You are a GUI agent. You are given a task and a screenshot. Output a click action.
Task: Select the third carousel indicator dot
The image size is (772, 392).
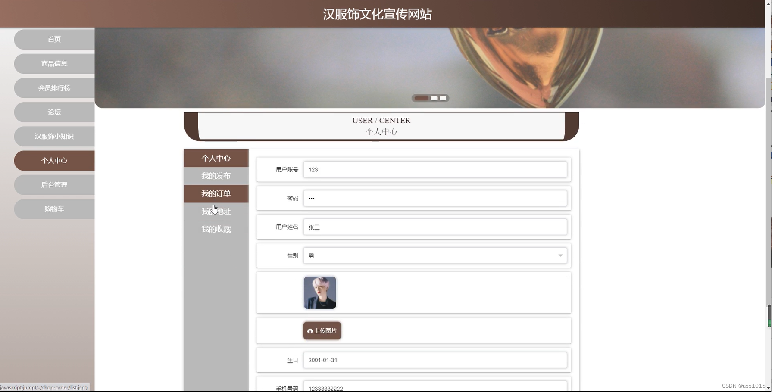(x=444, y=98)
